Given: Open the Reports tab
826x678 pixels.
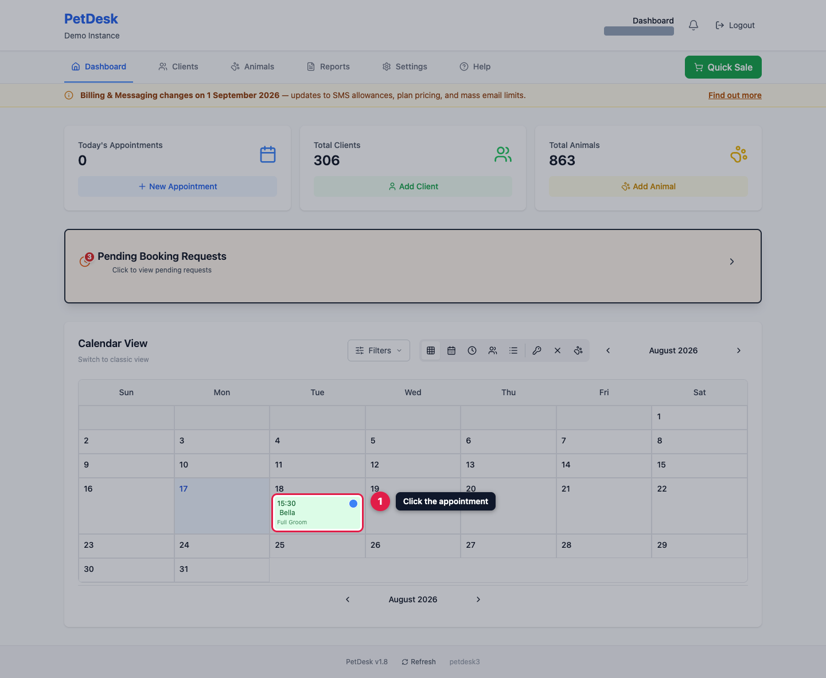Looking at the screenshot, I should [x=328, y=67].
